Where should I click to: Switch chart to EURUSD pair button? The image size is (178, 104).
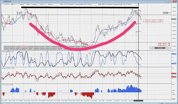pos(7,49)
